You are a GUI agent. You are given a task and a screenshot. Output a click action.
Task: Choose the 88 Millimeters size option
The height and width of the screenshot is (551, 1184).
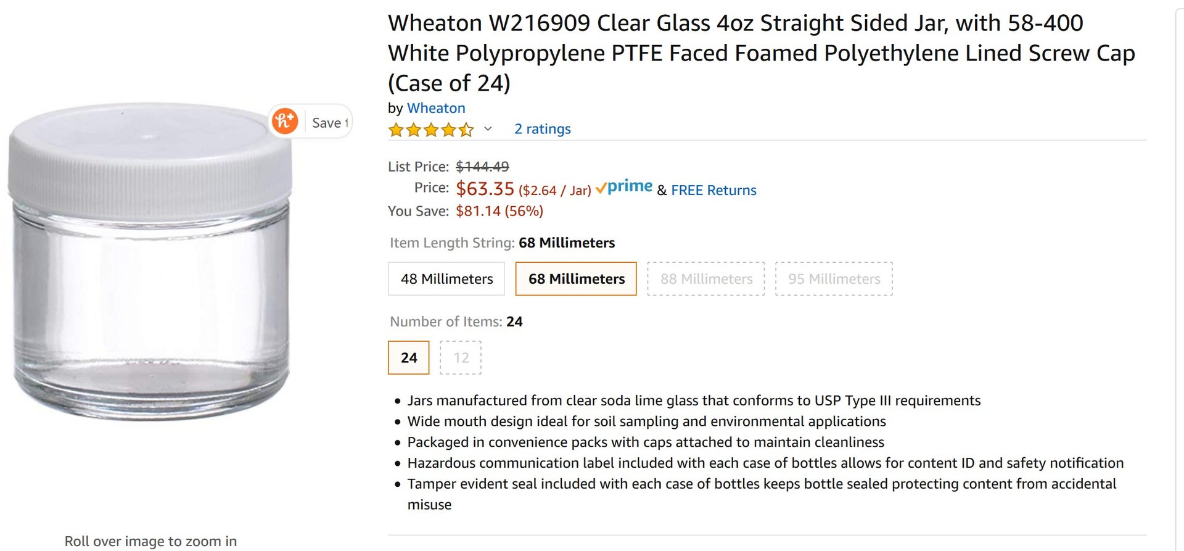click(706, 279)
